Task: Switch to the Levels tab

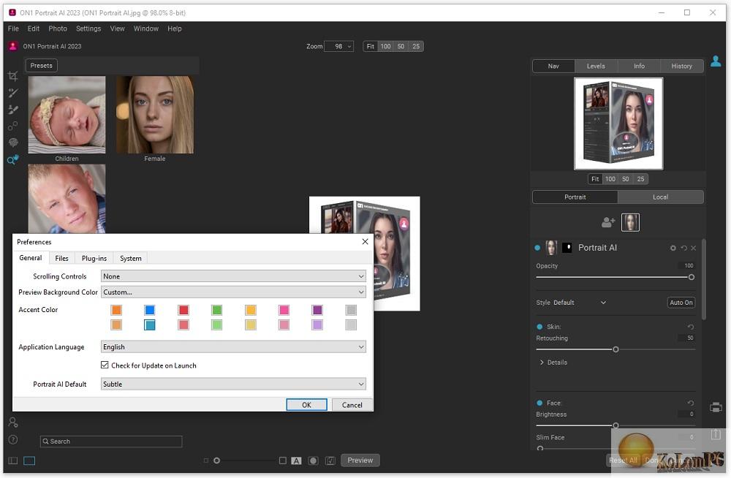Action: [x=596, y=67]
